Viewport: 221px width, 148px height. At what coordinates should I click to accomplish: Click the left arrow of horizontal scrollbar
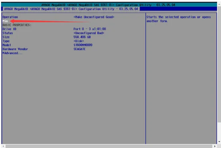click(x=3, y=146)
